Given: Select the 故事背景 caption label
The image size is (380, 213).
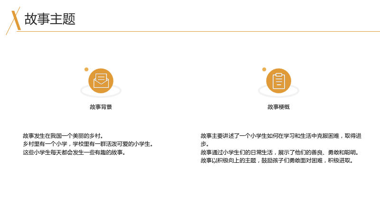Looking at the screenshot, I should [x=101, y=107].
